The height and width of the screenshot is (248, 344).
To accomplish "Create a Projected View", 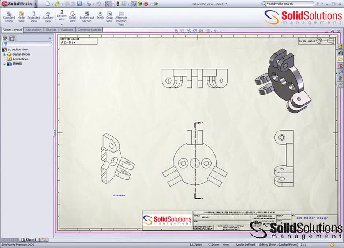I will point(34,16).
